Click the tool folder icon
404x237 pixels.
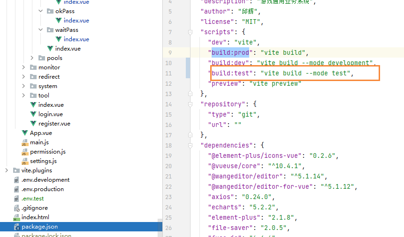33,96
